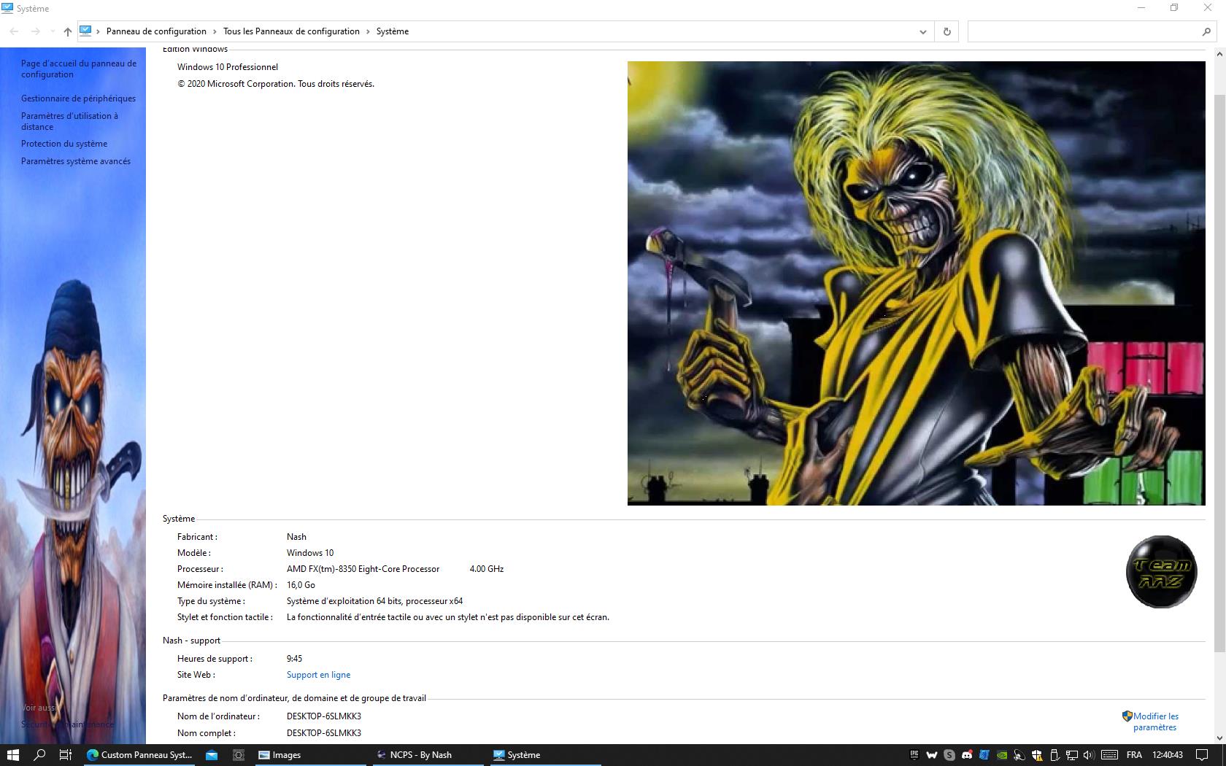Open the touch keyboard icon

point(1110,755)
